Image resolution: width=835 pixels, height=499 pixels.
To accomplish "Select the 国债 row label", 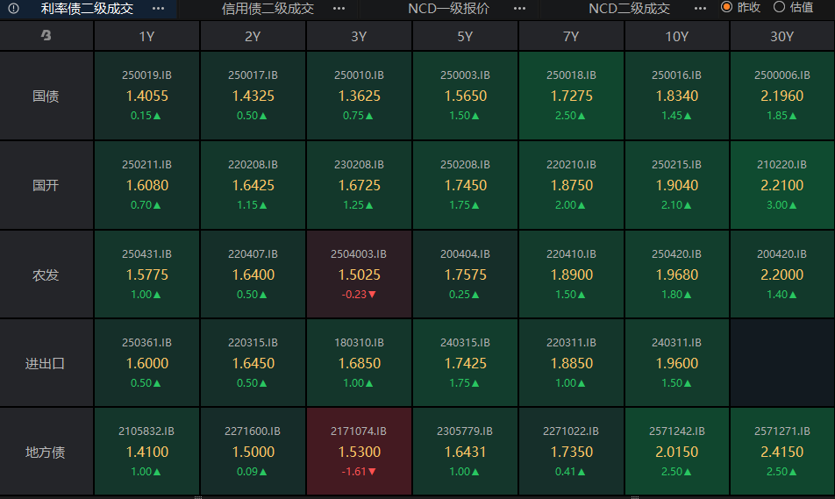I will [x=46, y=96].
